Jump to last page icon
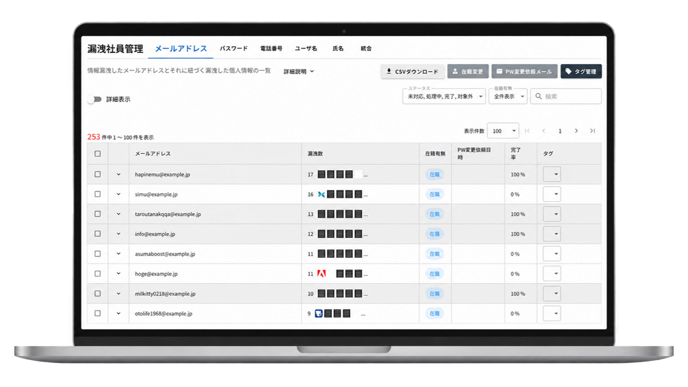 (x=593, y=131)
